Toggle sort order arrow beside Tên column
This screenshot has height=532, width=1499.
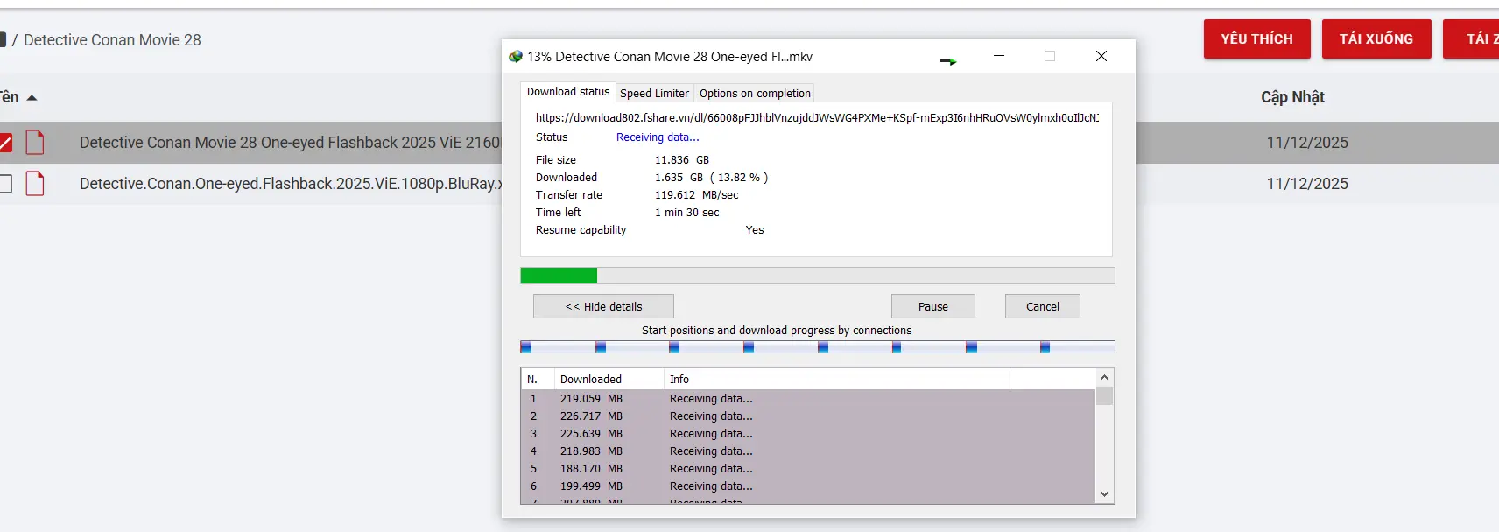tap(32, 98)
